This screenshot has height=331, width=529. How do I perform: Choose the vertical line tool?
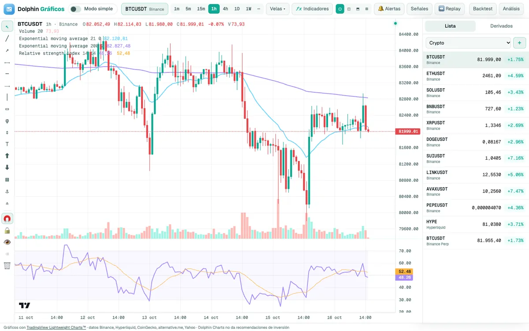(7, 97)
